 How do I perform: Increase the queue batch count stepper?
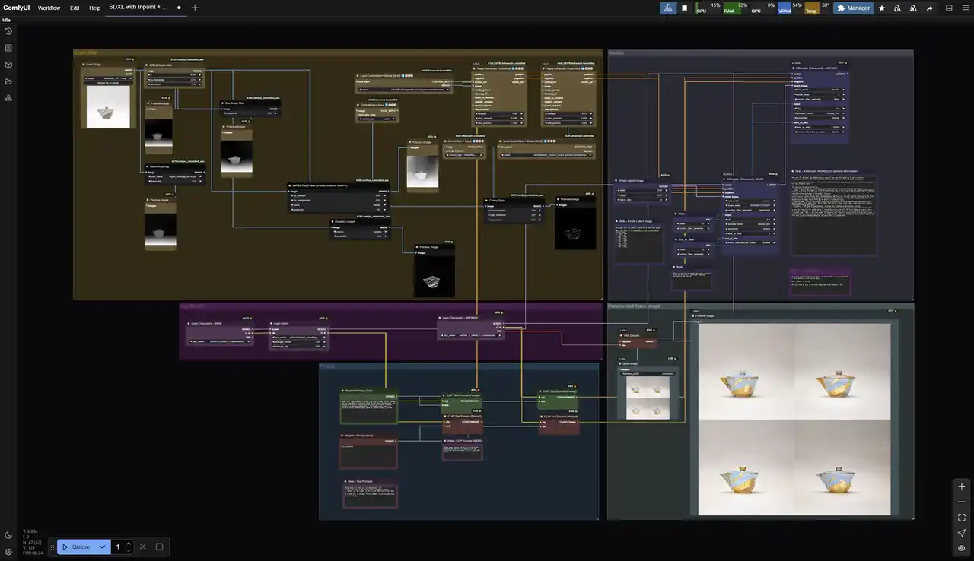(129, 544)
